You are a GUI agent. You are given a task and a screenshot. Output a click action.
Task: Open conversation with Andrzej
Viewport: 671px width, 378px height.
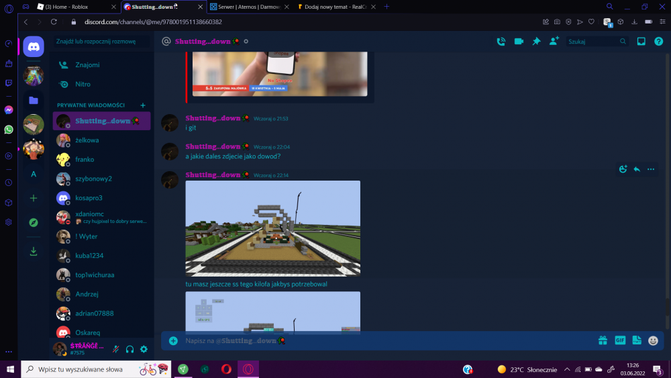101,294
